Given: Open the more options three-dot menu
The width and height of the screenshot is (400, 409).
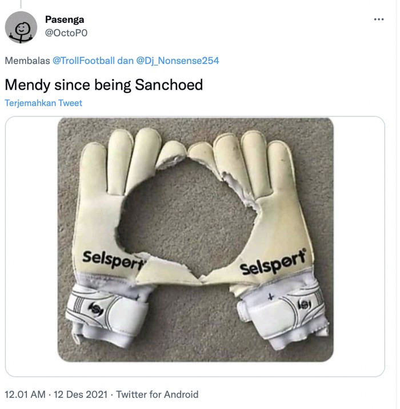Looking at the screenshot, I should coord(378,19).
